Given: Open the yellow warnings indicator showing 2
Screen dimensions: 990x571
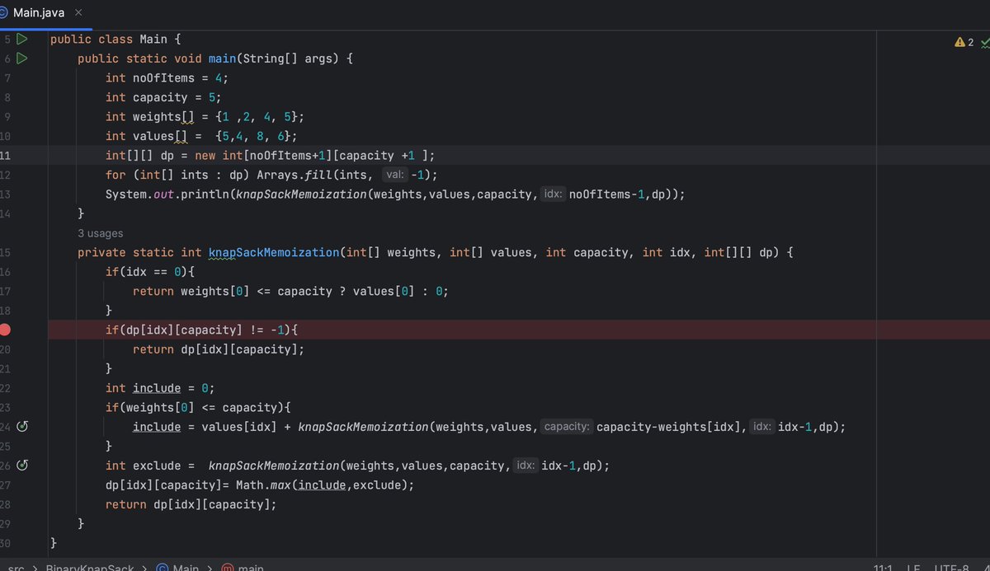Looking at the screenshot, I should pyautogui.click(x=964, y=42).
